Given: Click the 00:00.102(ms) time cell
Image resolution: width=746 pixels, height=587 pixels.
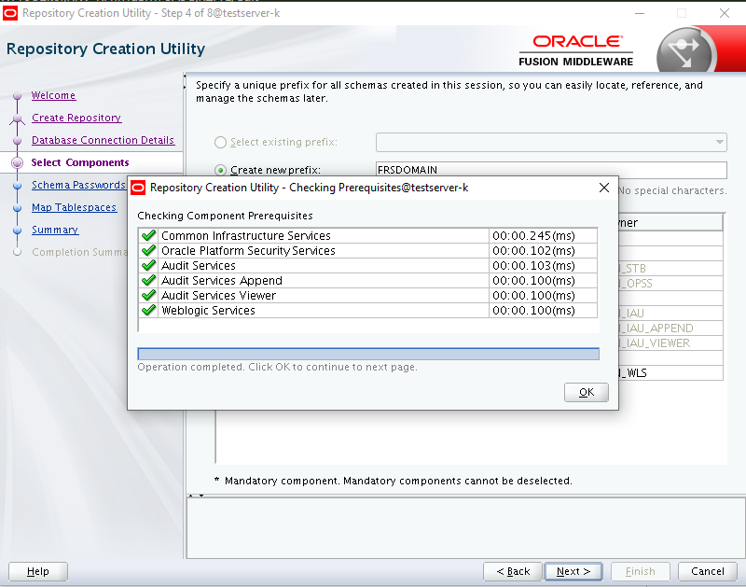Looking at the screenshot, I should pos(543,250).
